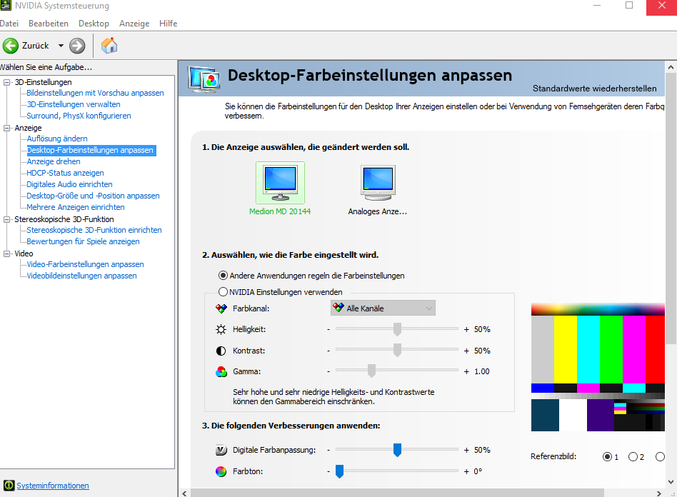
Task: Open the home icon in toolbar
Action: (x=109, y=45)
